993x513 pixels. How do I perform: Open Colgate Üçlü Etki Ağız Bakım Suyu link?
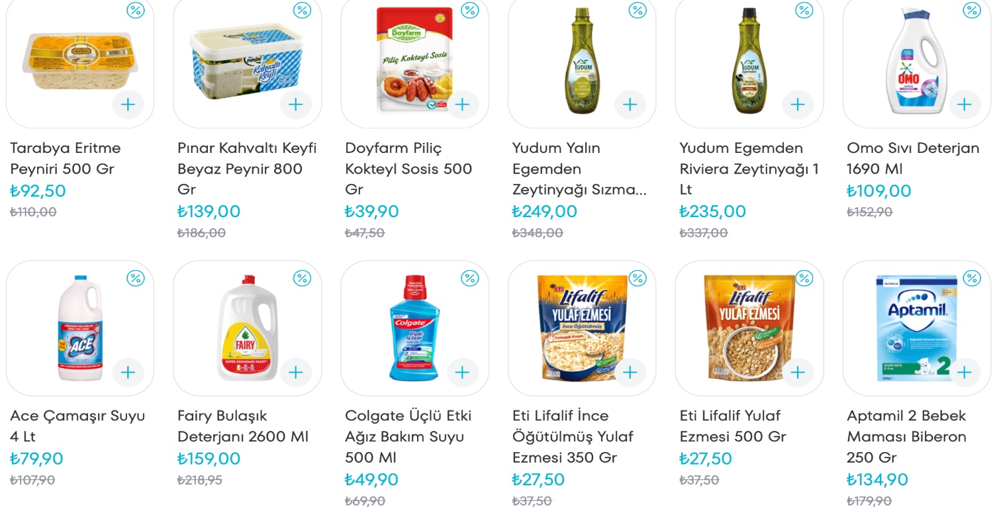(408, 436)
